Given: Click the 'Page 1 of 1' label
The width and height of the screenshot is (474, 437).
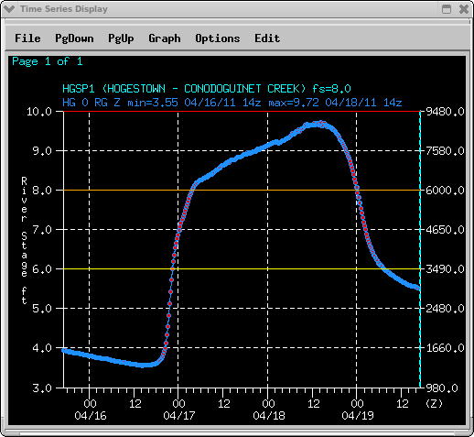Looking at the screenshot, I should tap(48, 61).
